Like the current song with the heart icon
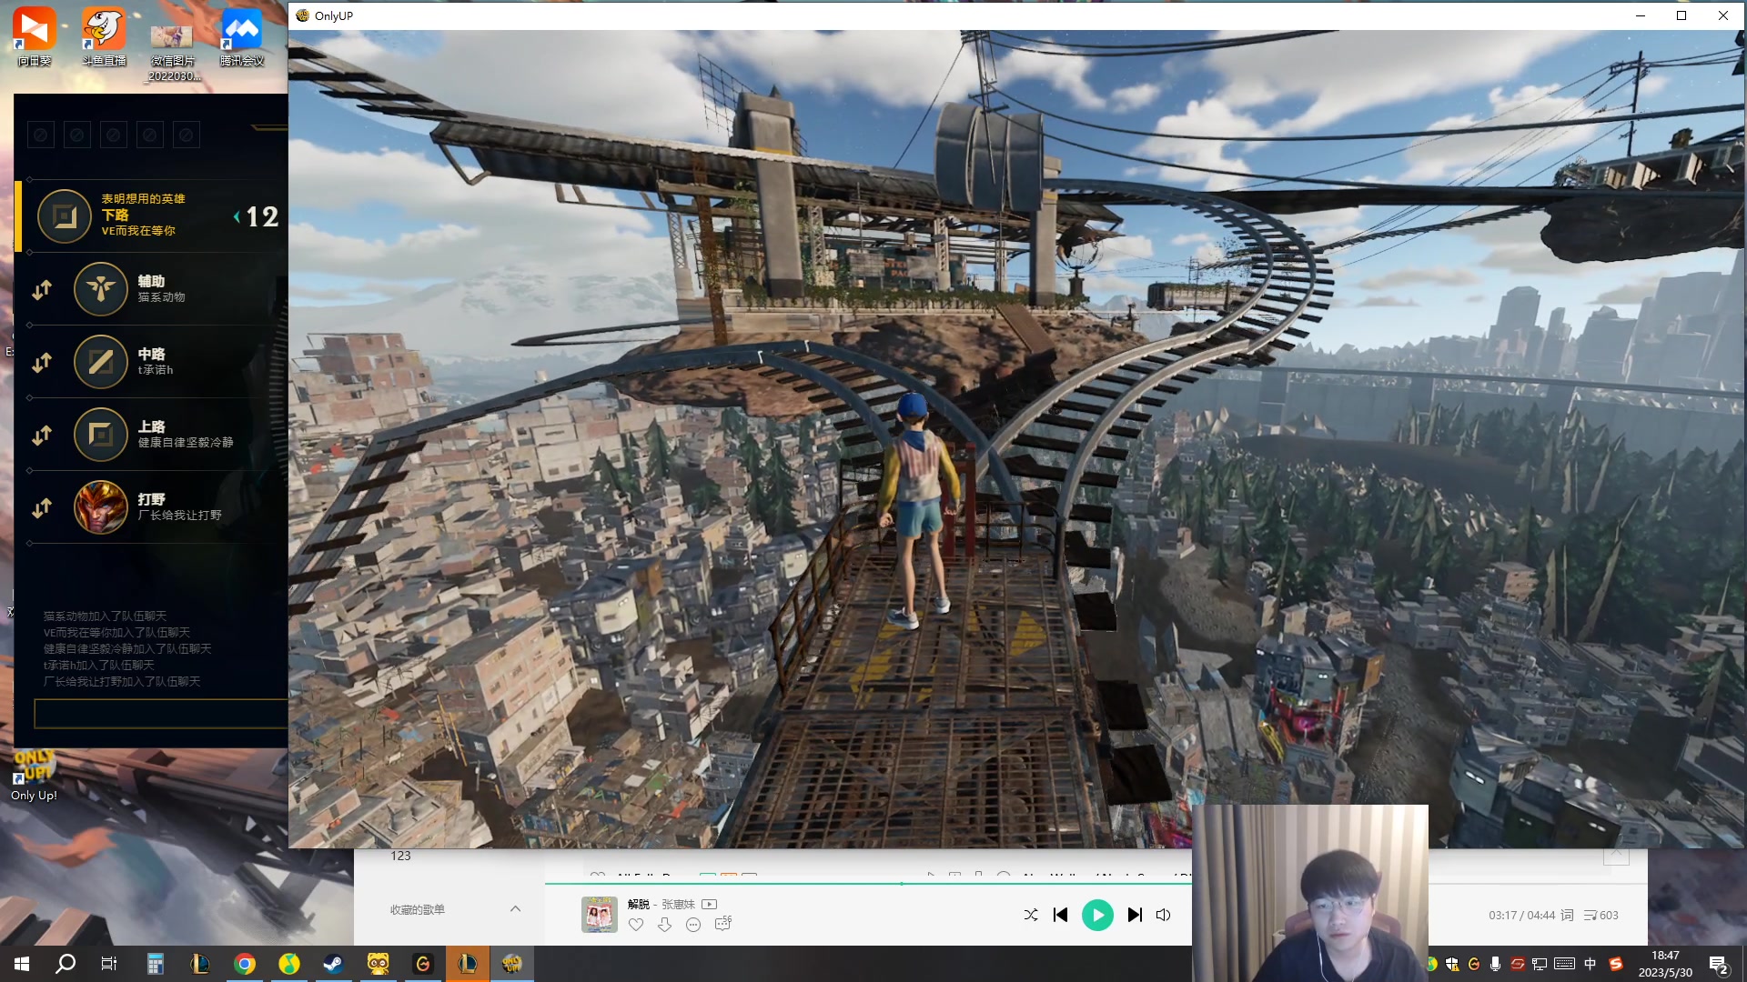1747x982 pixels. point(636,925)
